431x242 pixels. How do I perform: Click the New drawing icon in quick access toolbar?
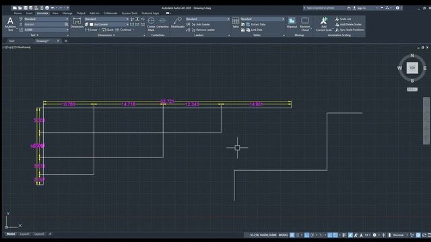point(15,8)
